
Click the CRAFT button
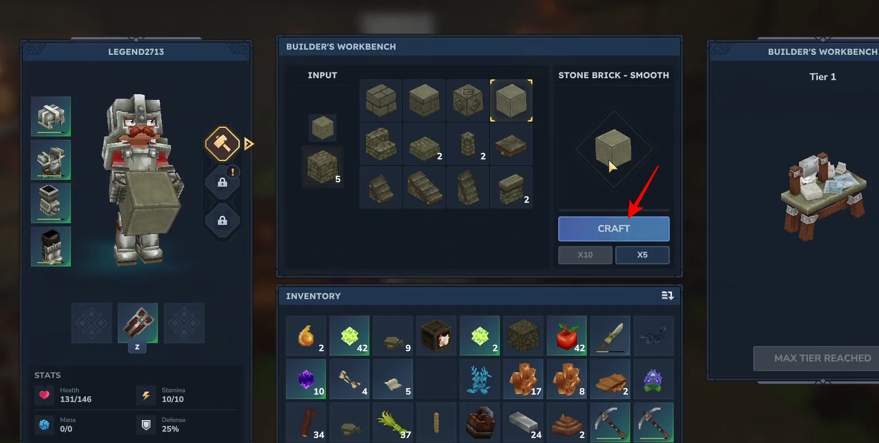[x=614, y=228]
